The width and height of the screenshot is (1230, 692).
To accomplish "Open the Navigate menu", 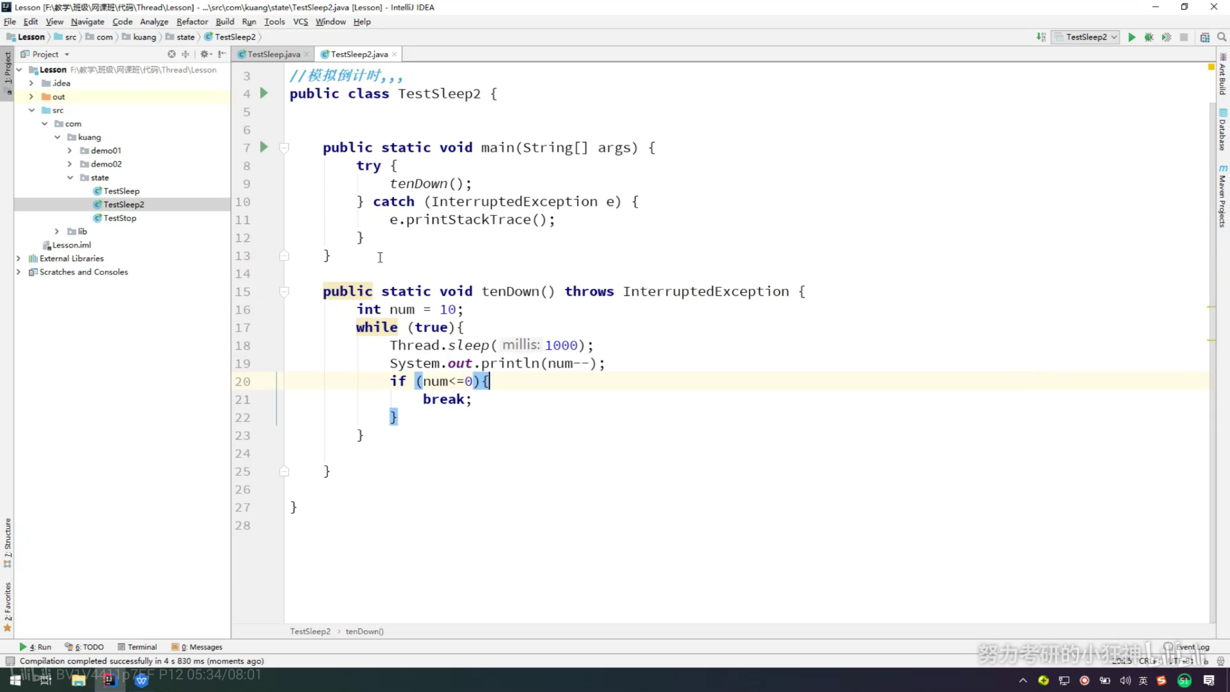I will point(88,22).
